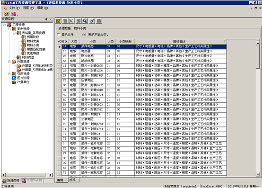Pin the 资源类树 panel with the pushpin icon
262x188 pixels.
pos(46,19)
